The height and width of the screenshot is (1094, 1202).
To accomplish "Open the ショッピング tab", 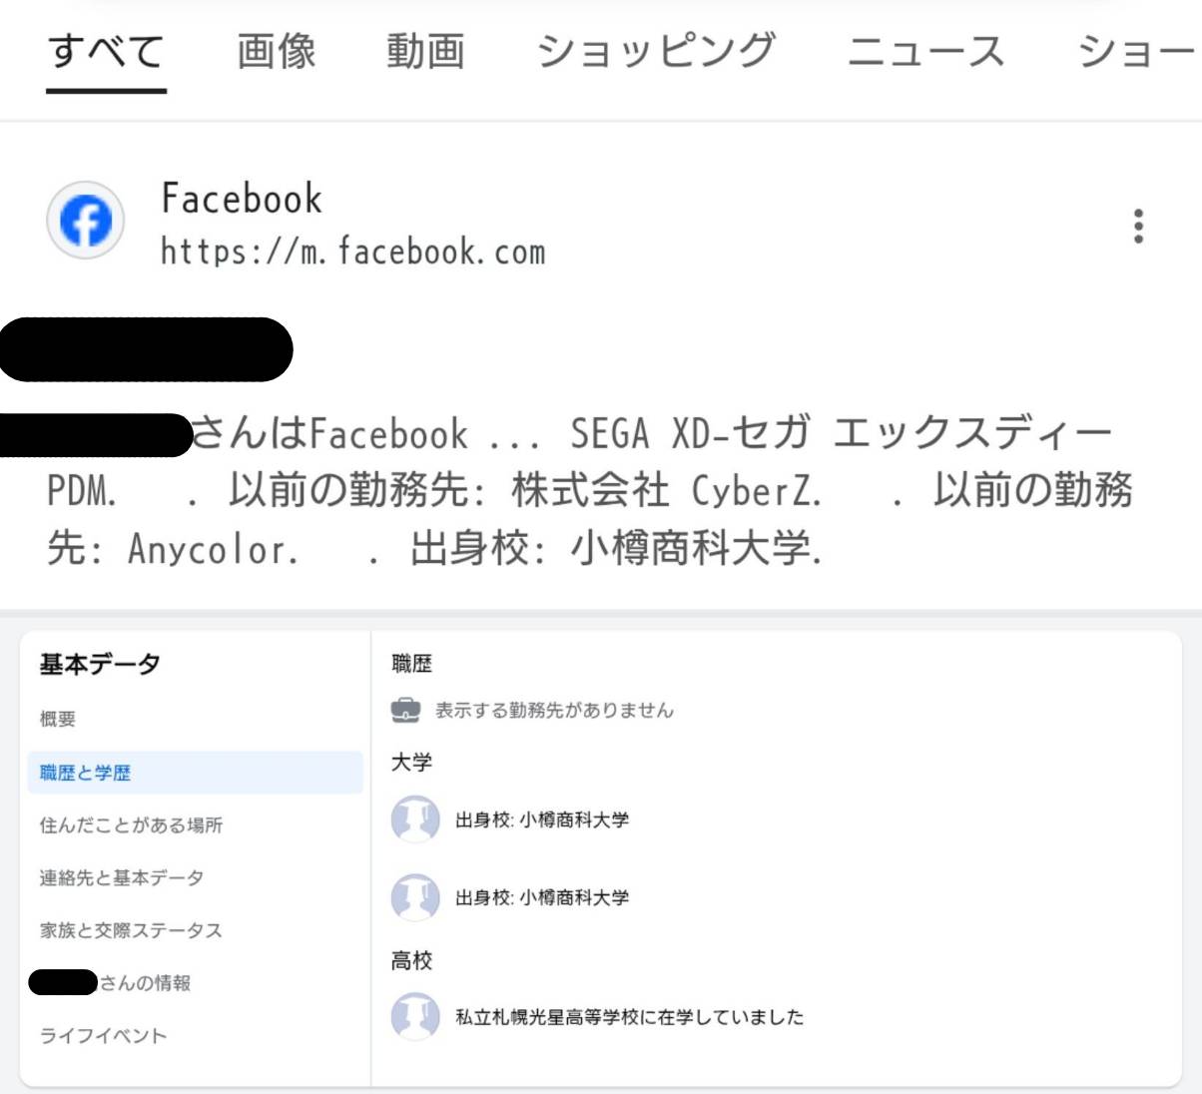I will pos(656,52).
